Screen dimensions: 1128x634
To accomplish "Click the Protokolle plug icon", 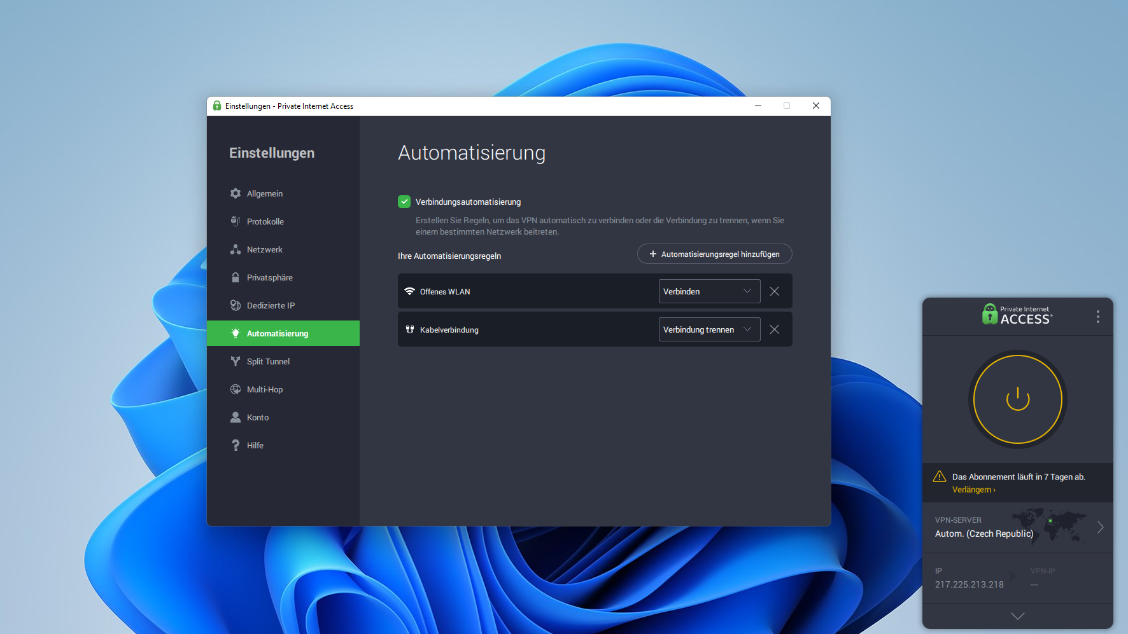I will click(x=236, y=221).
